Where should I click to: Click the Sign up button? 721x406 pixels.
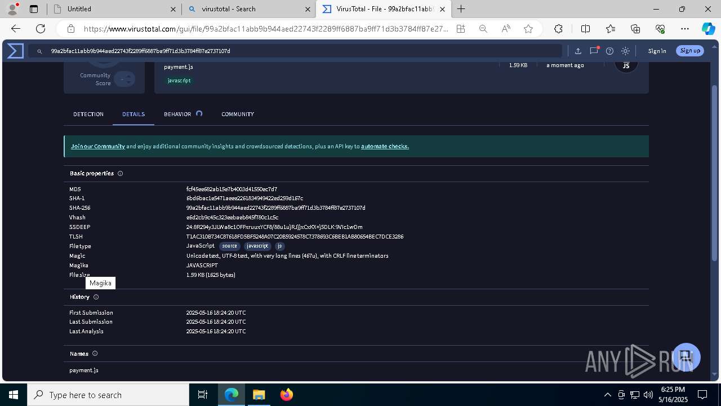690,51
